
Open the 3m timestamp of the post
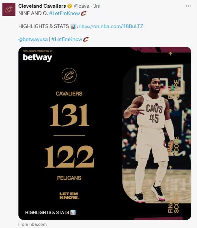point(97,6)
